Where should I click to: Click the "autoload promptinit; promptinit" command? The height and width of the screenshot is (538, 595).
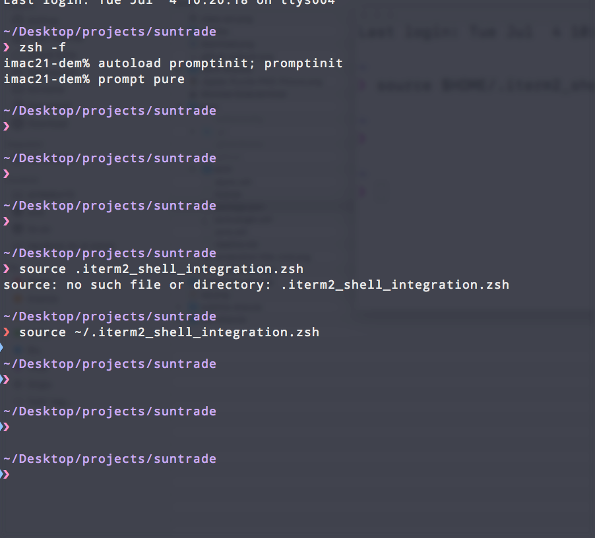tap(224, 63)
